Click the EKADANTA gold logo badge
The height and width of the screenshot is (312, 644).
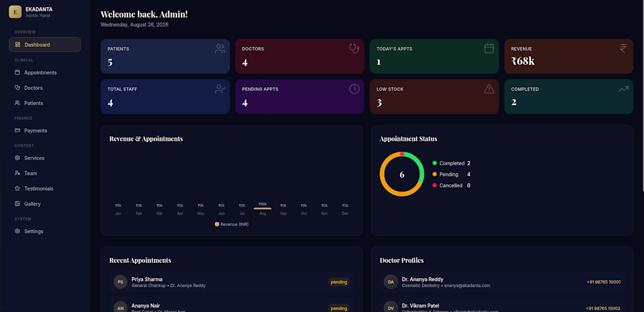point(15,12)
